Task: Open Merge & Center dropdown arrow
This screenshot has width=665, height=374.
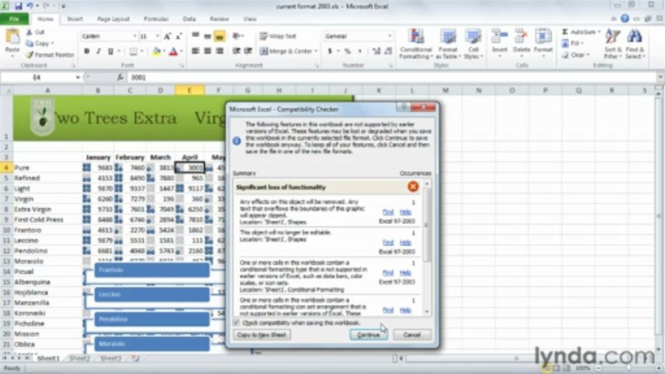Action: (316, 51)
